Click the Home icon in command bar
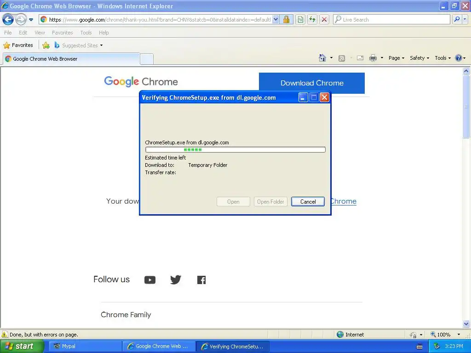Screen dimensions: 471x353 point(322,58)
